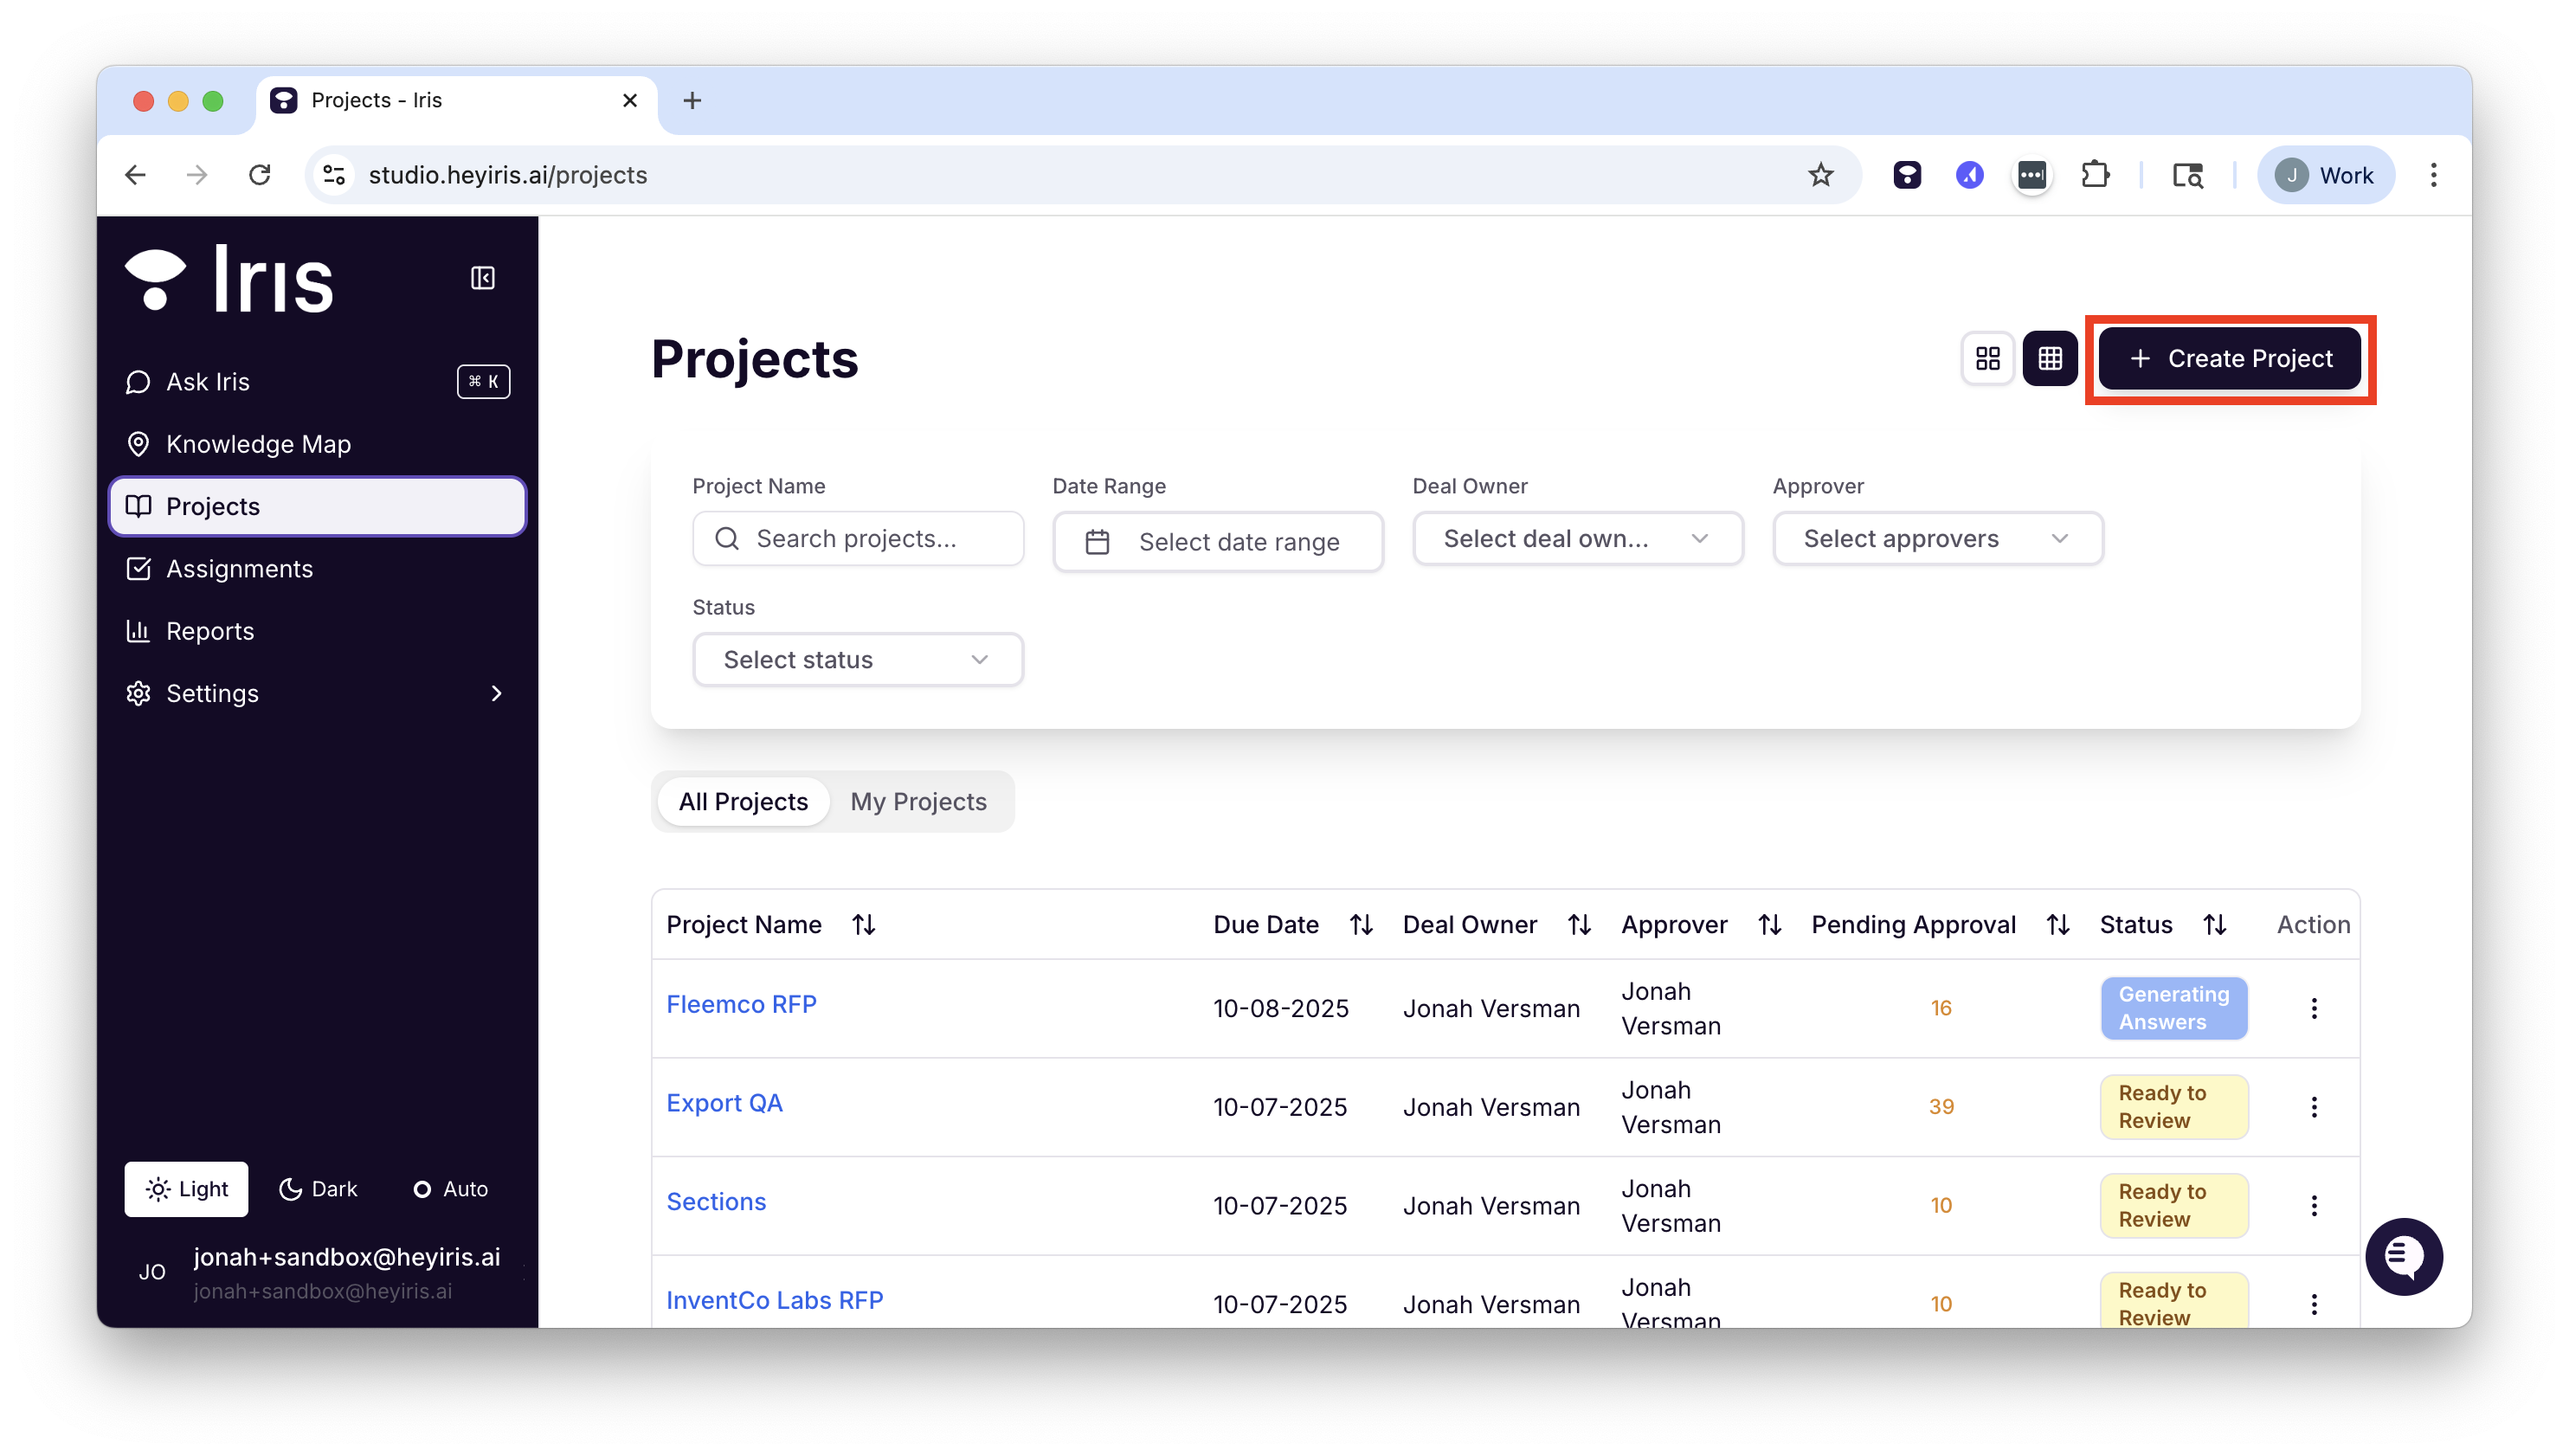This screenshot has width=2569, height=1456.
Task: Open the blue circular extension icon
Action: coord(1968,175)
